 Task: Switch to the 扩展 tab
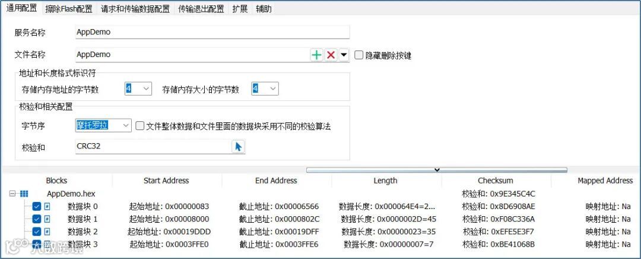(x=240, y=8)
